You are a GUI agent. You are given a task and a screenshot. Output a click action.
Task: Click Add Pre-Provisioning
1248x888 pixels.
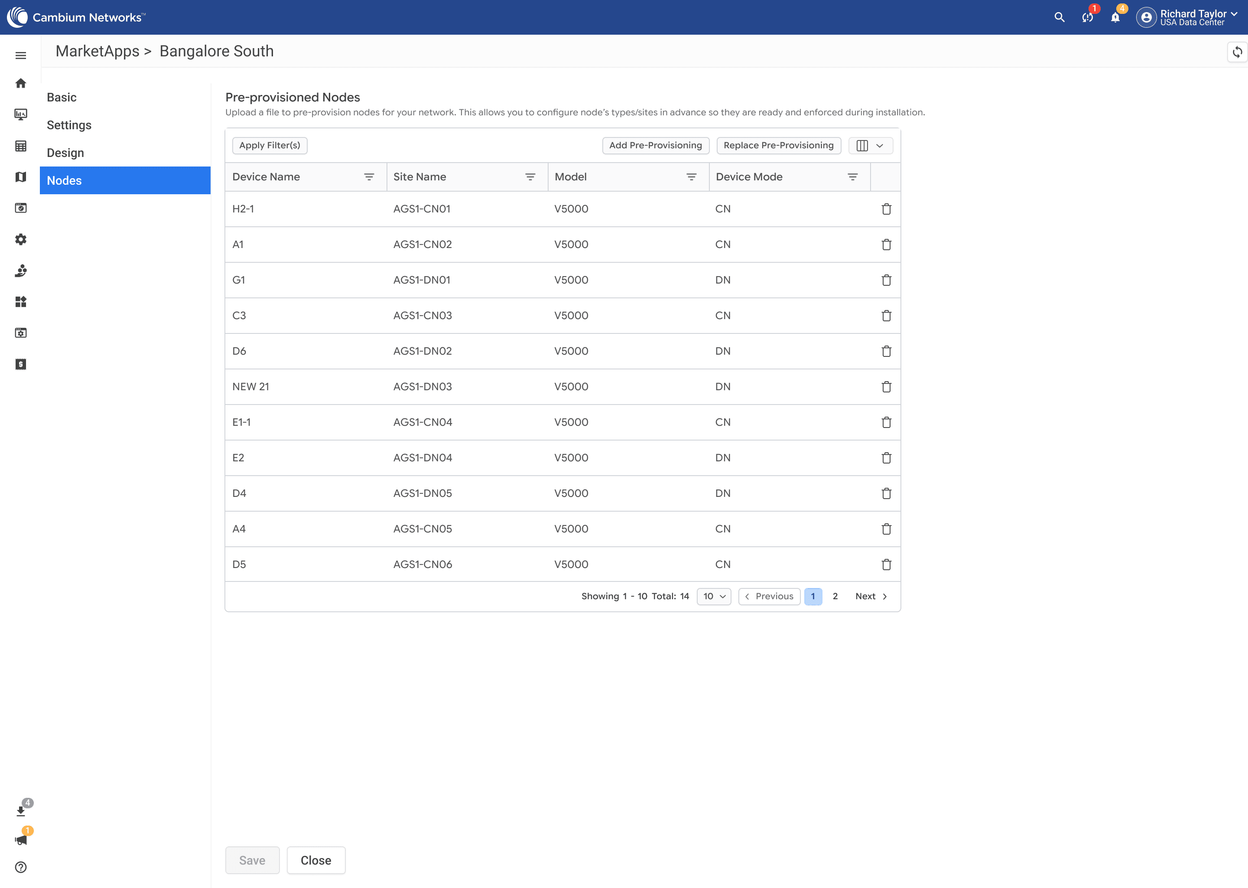(x=656, y=145)
